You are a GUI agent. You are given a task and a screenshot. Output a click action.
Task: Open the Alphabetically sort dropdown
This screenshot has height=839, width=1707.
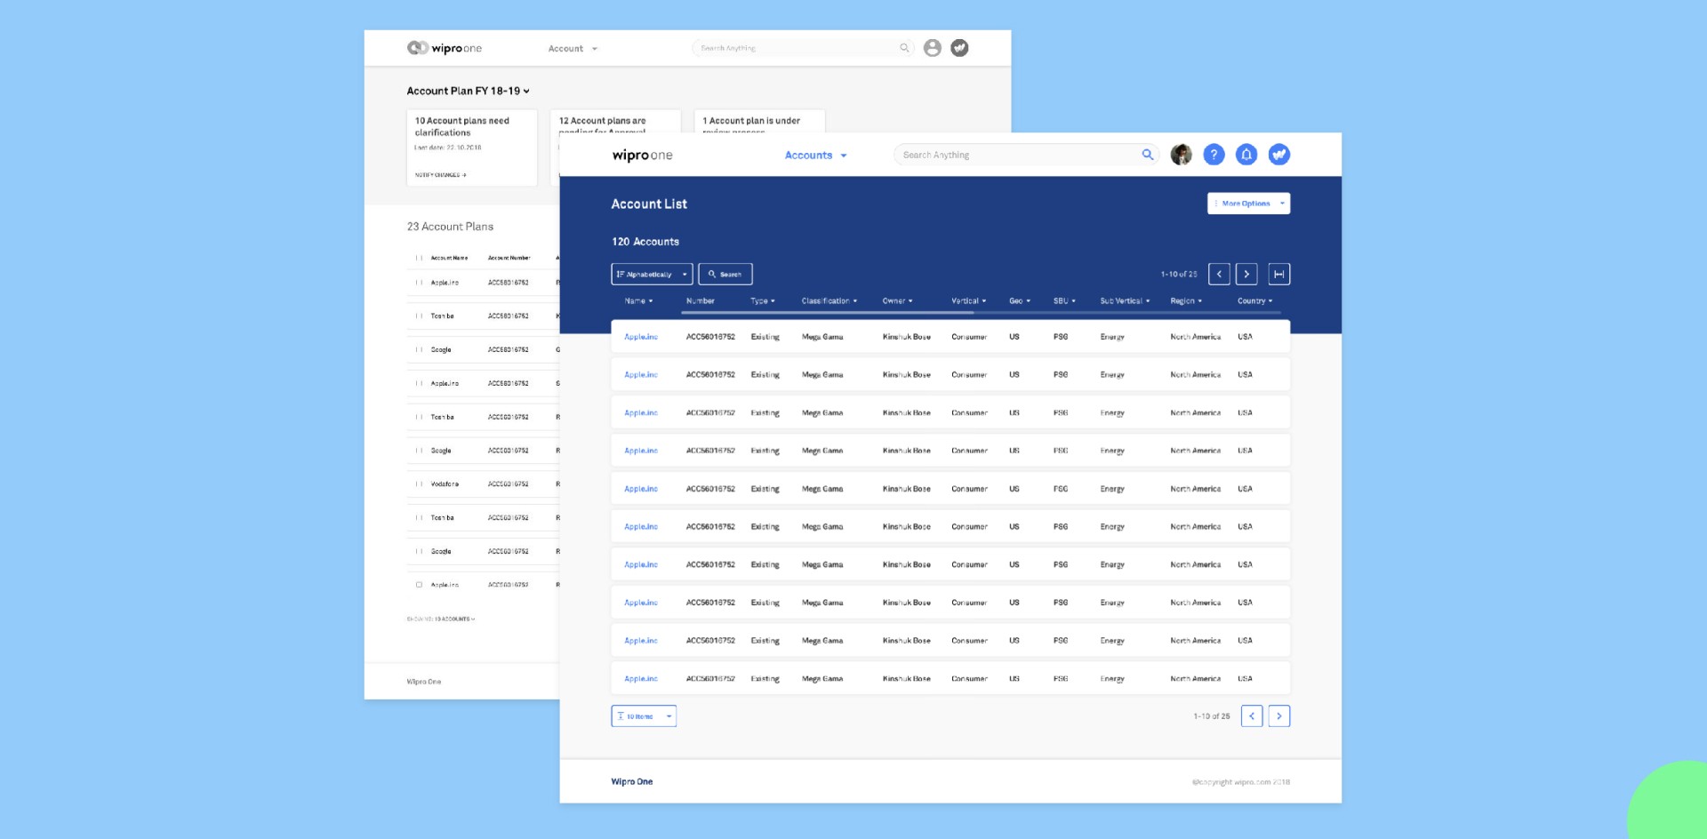click(x=652, y=274)
